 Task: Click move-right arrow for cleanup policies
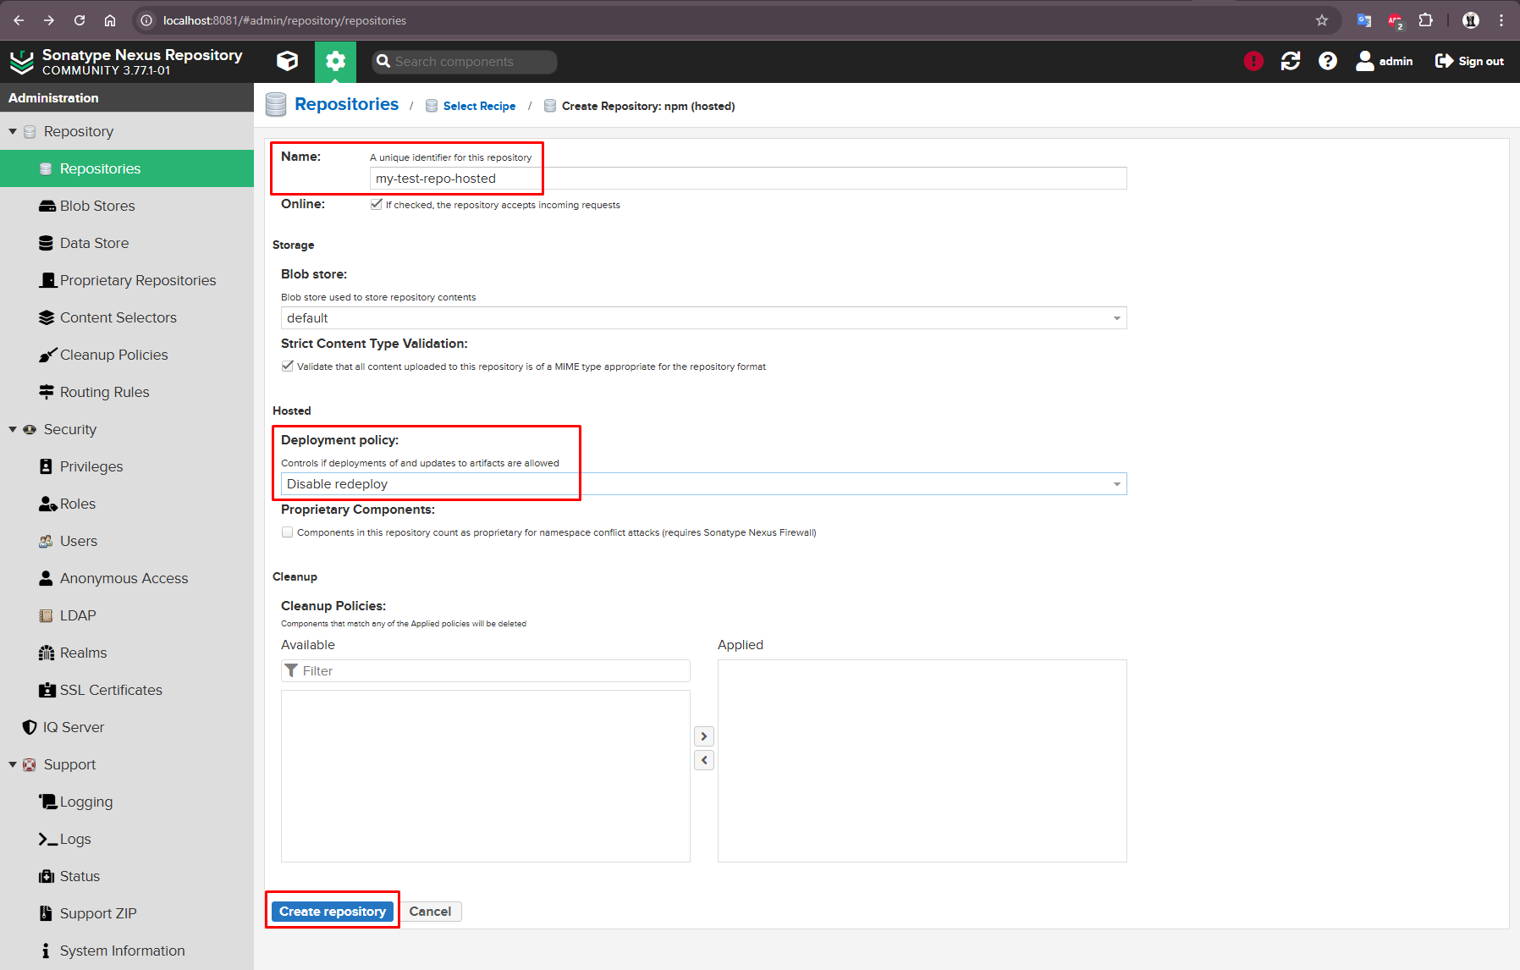pos(703,736)
